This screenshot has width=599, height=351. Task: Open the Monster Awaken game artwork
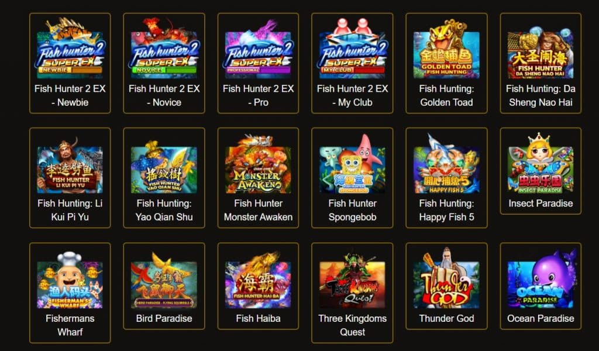tap(258, 164)
